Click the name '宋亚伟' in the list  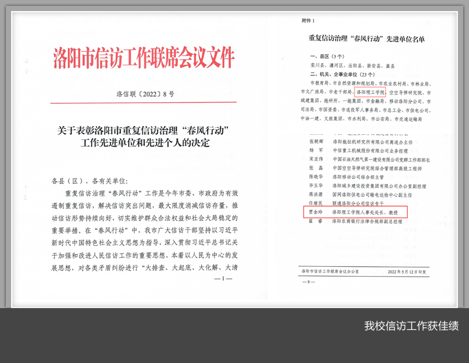[x=316, y=159]
